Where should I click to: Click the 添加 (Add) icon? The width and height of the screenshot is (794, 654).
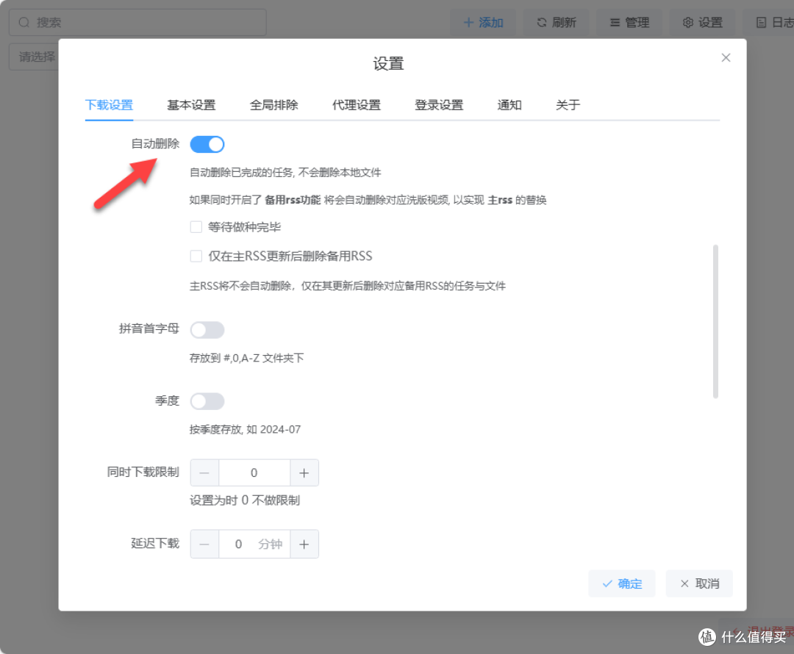pyautogui.click(x=471, y=22)
